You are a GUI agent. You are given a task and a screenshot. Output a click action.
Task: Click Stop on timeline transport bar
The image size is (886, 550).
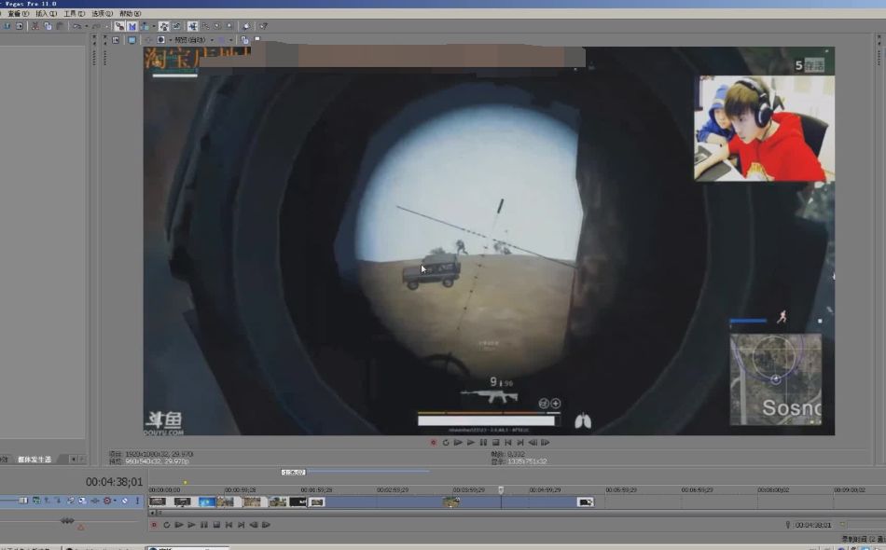(216, 525)
